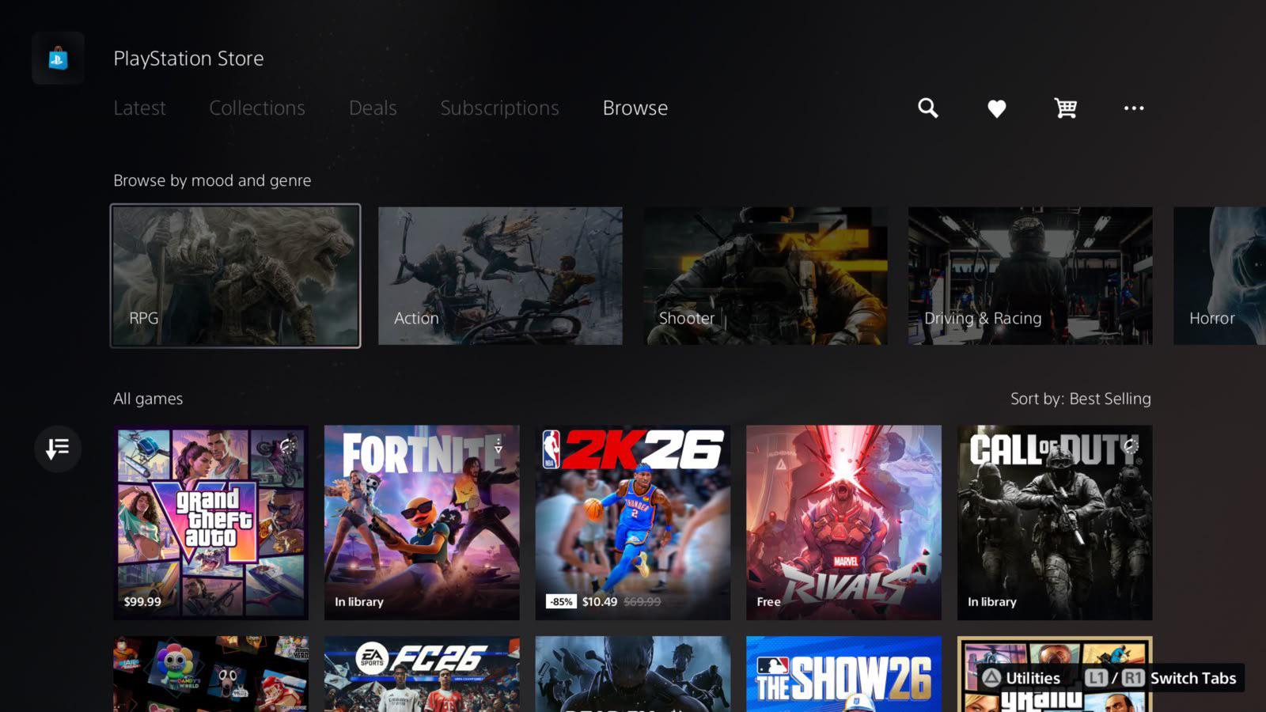Screen dimensions: 1266x712
Task: Select the Browse tab
Action: pos(635,108)
